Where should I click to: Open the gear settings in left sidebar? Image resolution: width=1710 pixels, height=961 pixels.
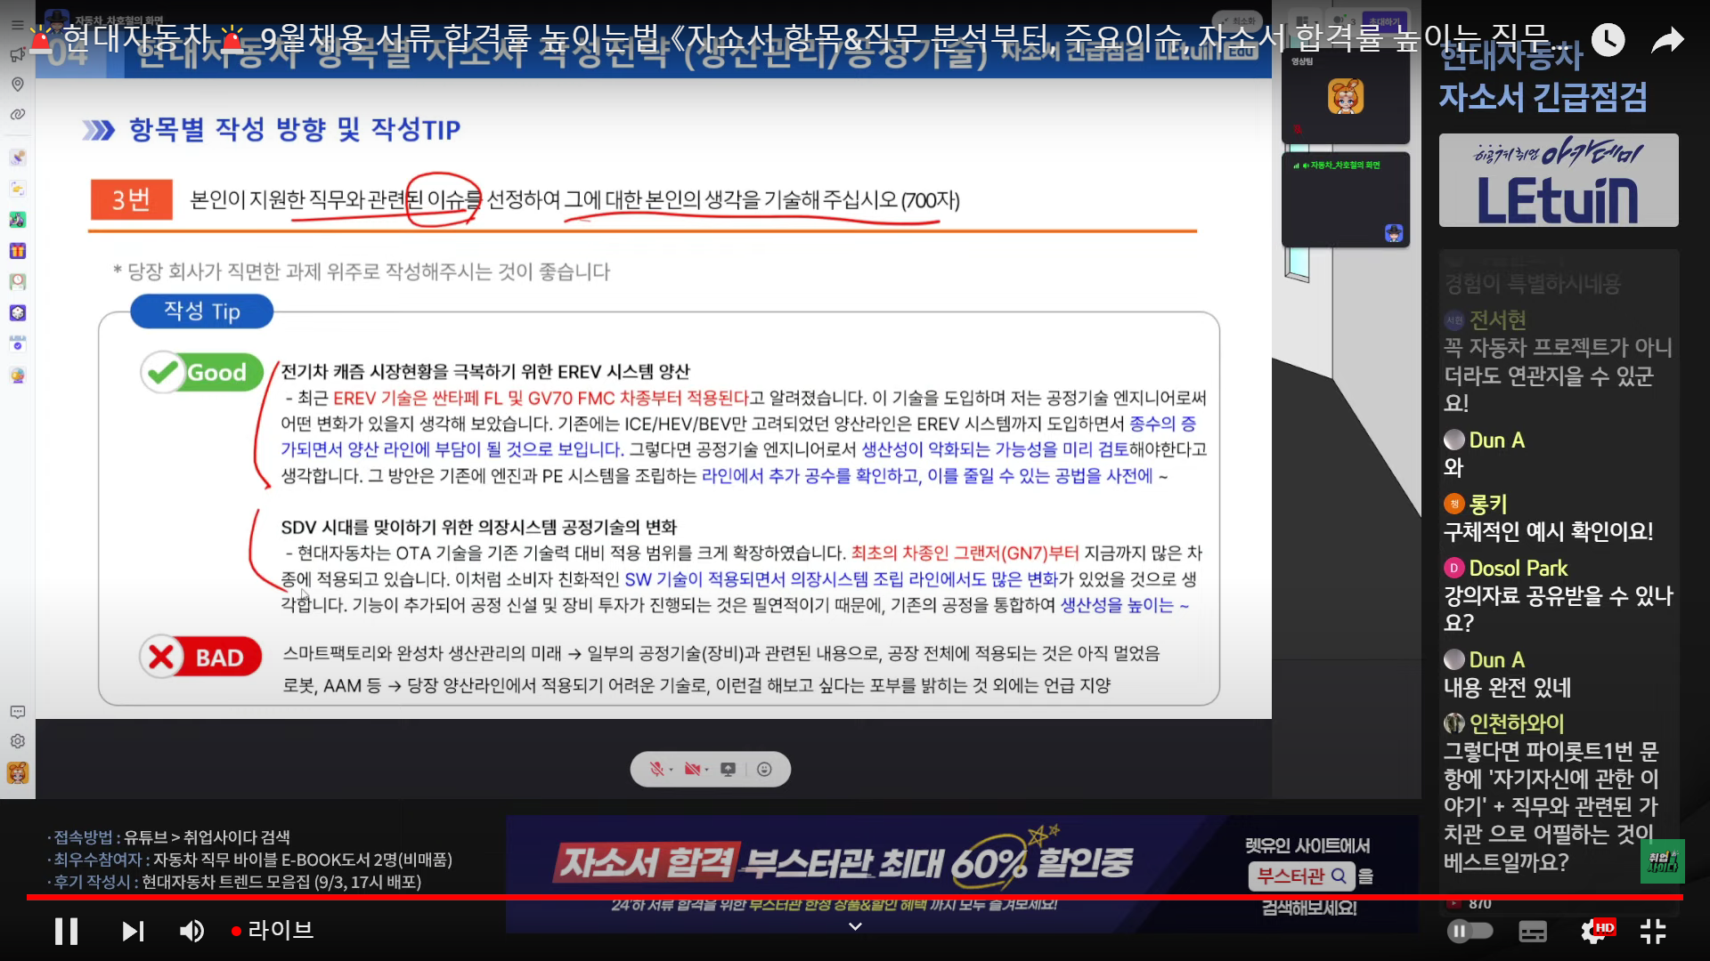coord(17,741)
